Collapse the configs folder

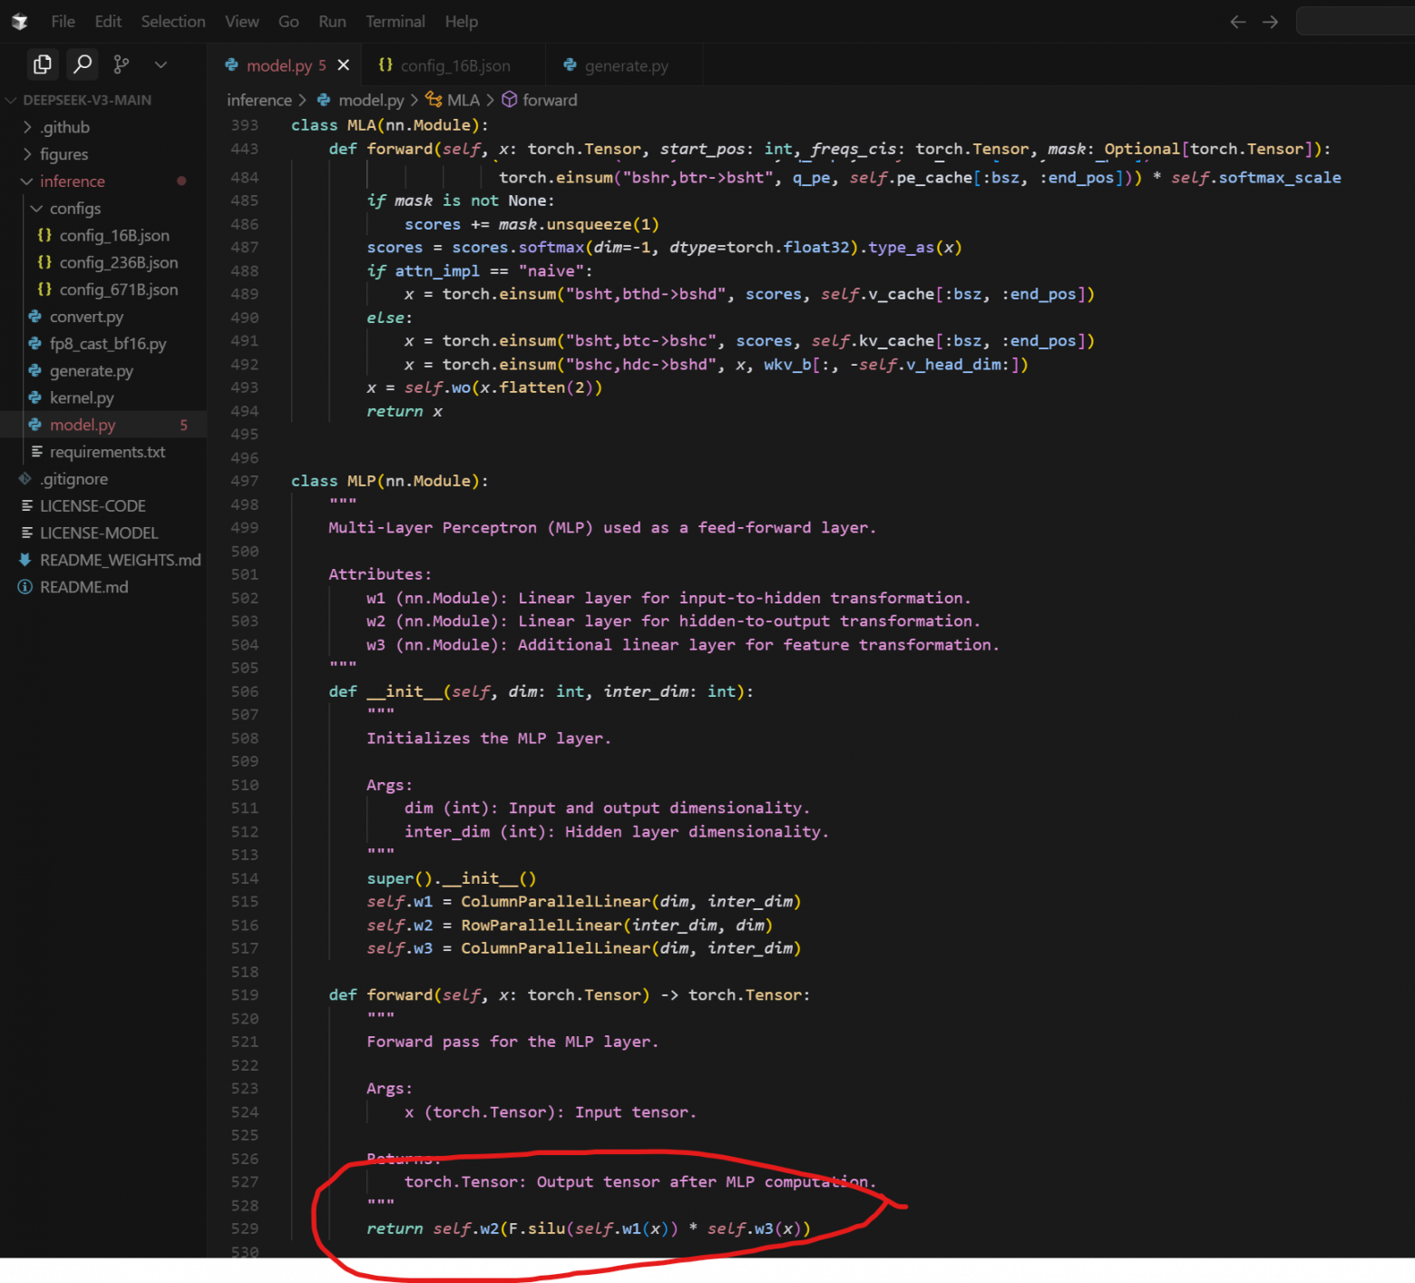click(x=74, y=209)
